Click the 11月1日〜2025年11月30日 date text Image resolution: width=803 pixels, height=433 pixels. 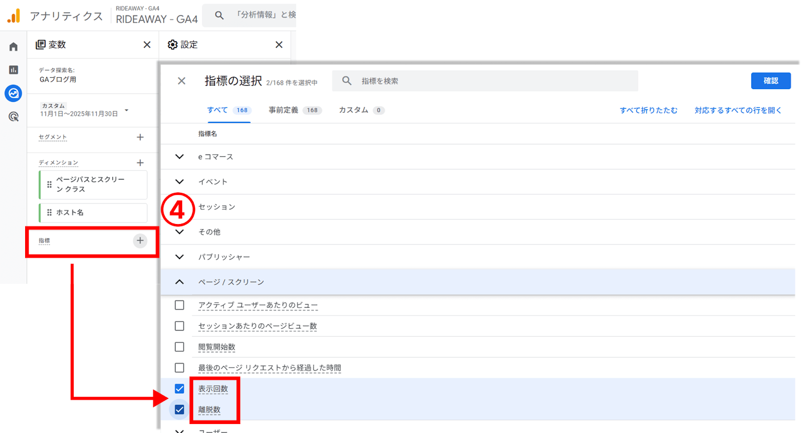(x=79, y=114)
